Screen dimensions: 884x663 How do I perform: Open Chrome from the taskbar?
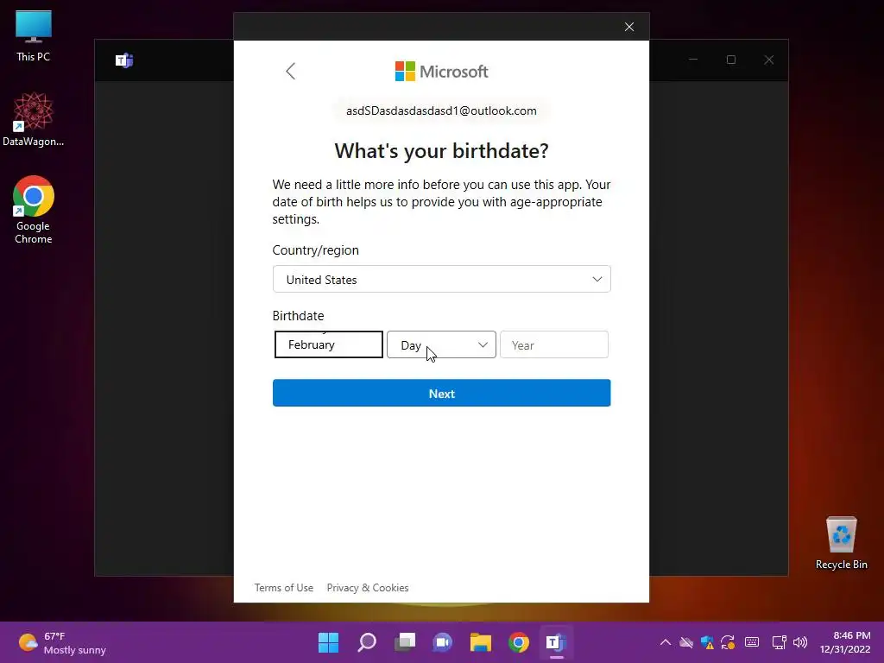tap(519, 642)
